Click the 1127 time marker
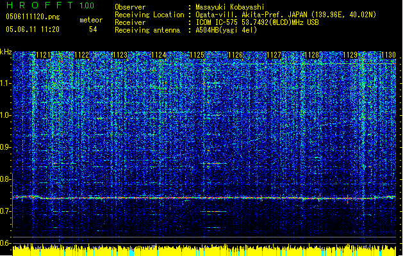 [x=274, y=55]
